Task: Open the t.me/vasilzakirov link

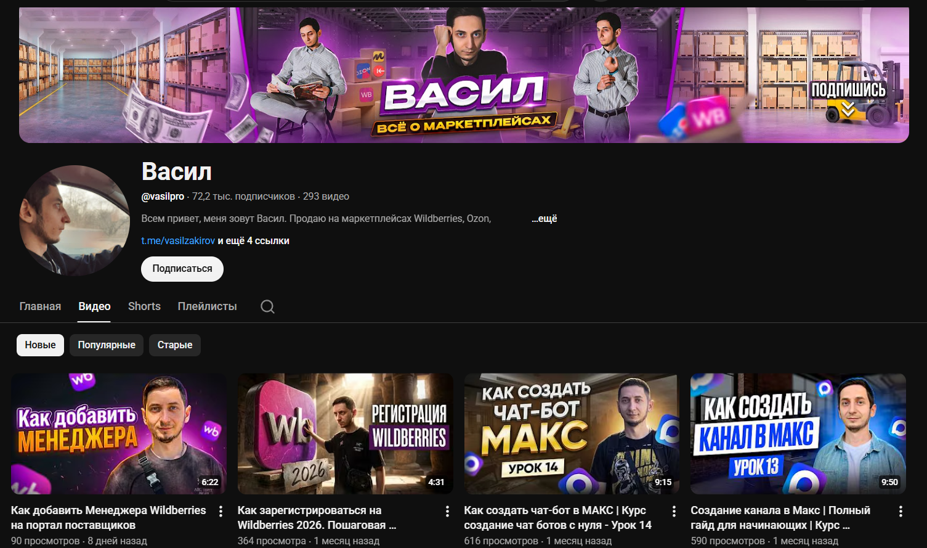Action: click(x=178, y=240)
